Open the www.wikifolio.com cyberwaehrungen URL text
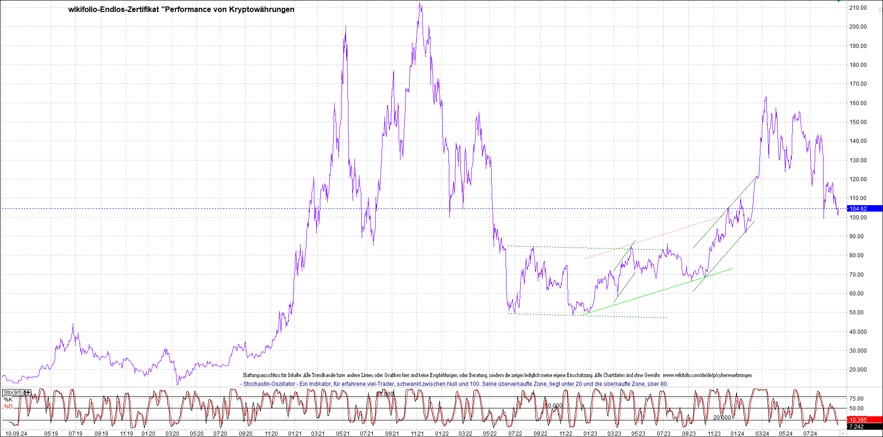The height and width of the screenshot is (437, 883). point(707,375)
